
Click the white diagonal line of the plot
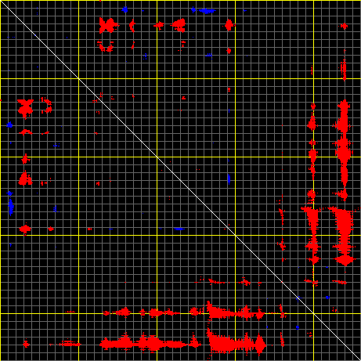[x=180, y=180]
